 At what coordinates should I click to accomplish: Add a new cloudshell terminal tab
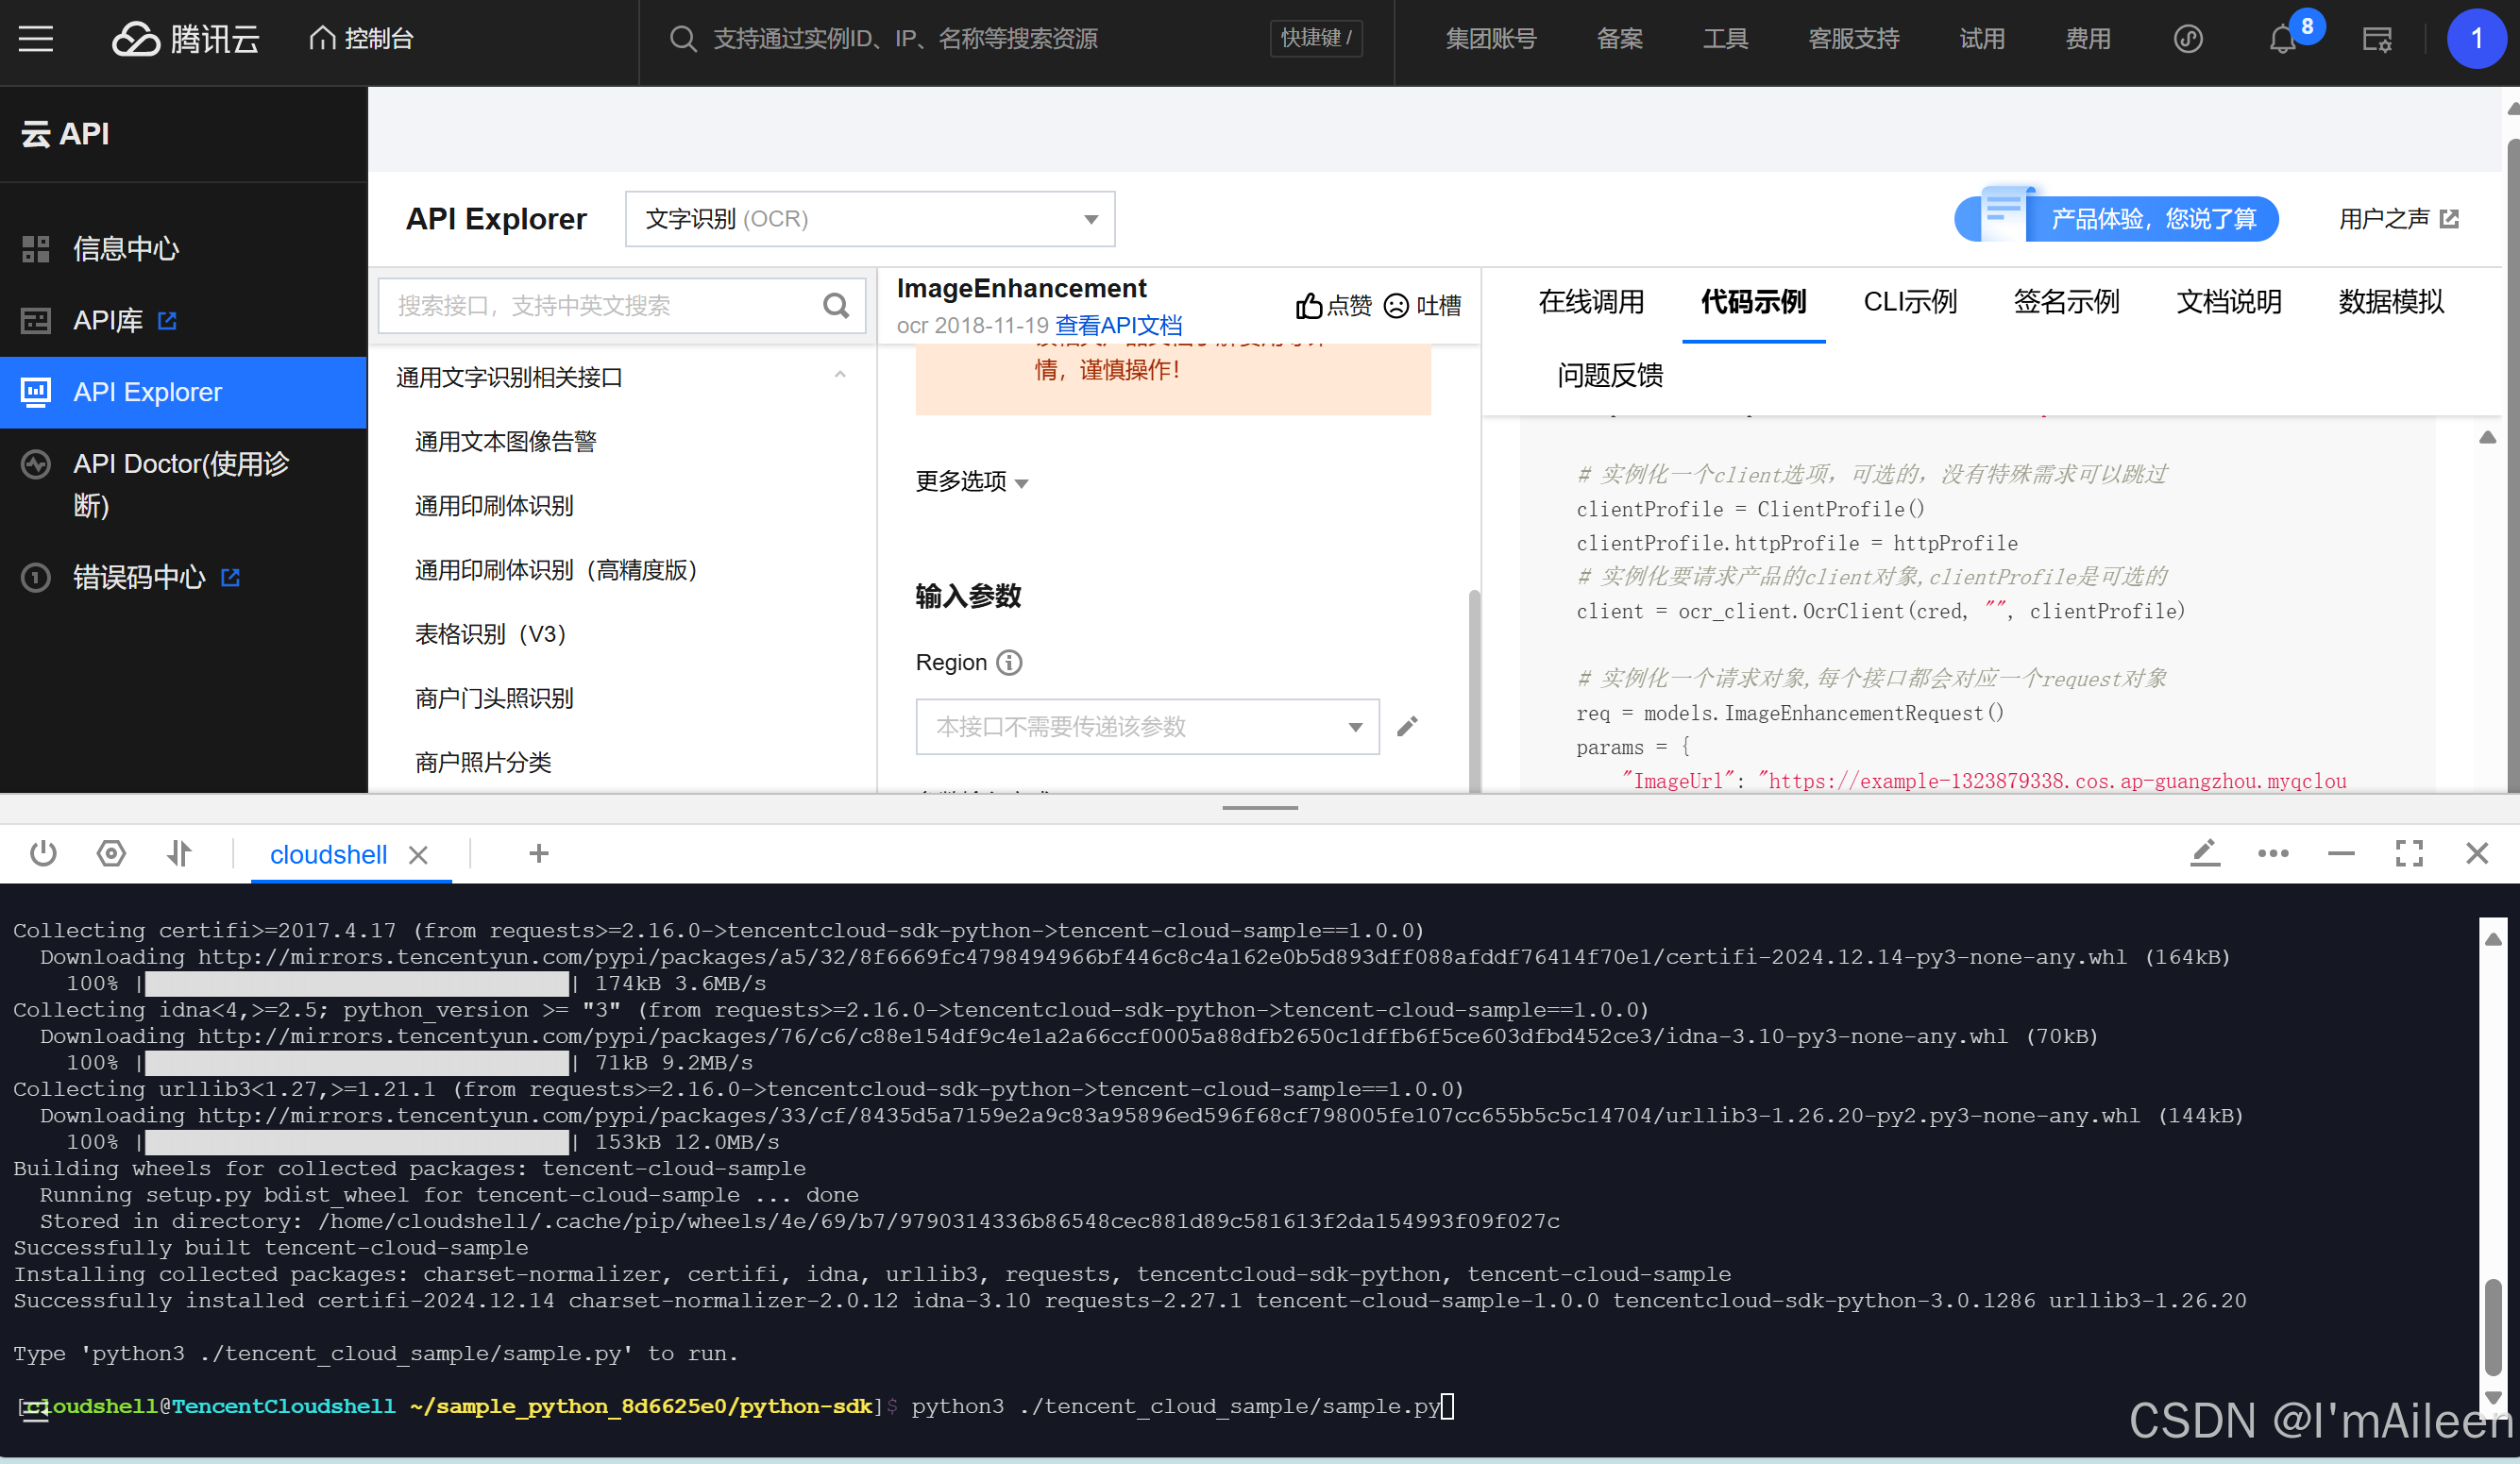point(539,853)
